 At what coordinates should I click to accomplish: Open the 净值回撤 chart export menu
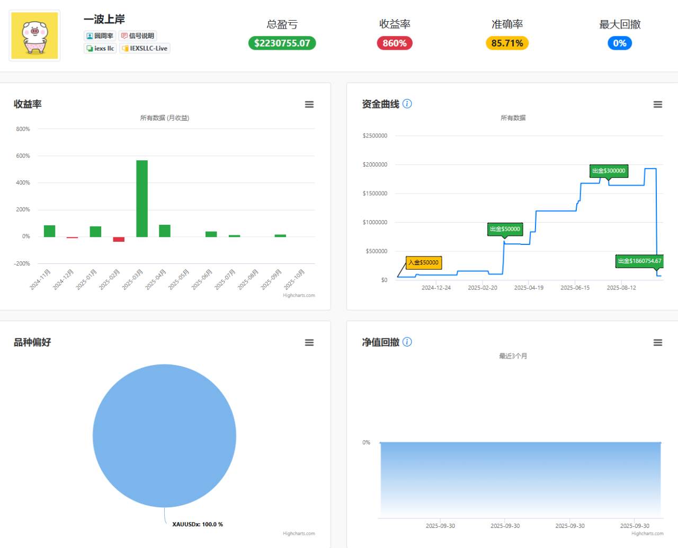(658, 342)
